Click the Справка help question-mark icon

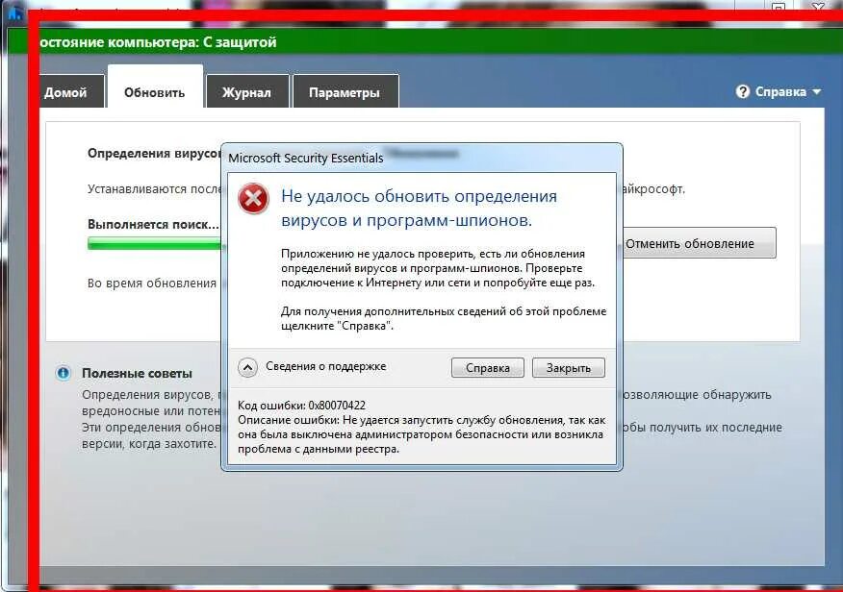(743, 91)
